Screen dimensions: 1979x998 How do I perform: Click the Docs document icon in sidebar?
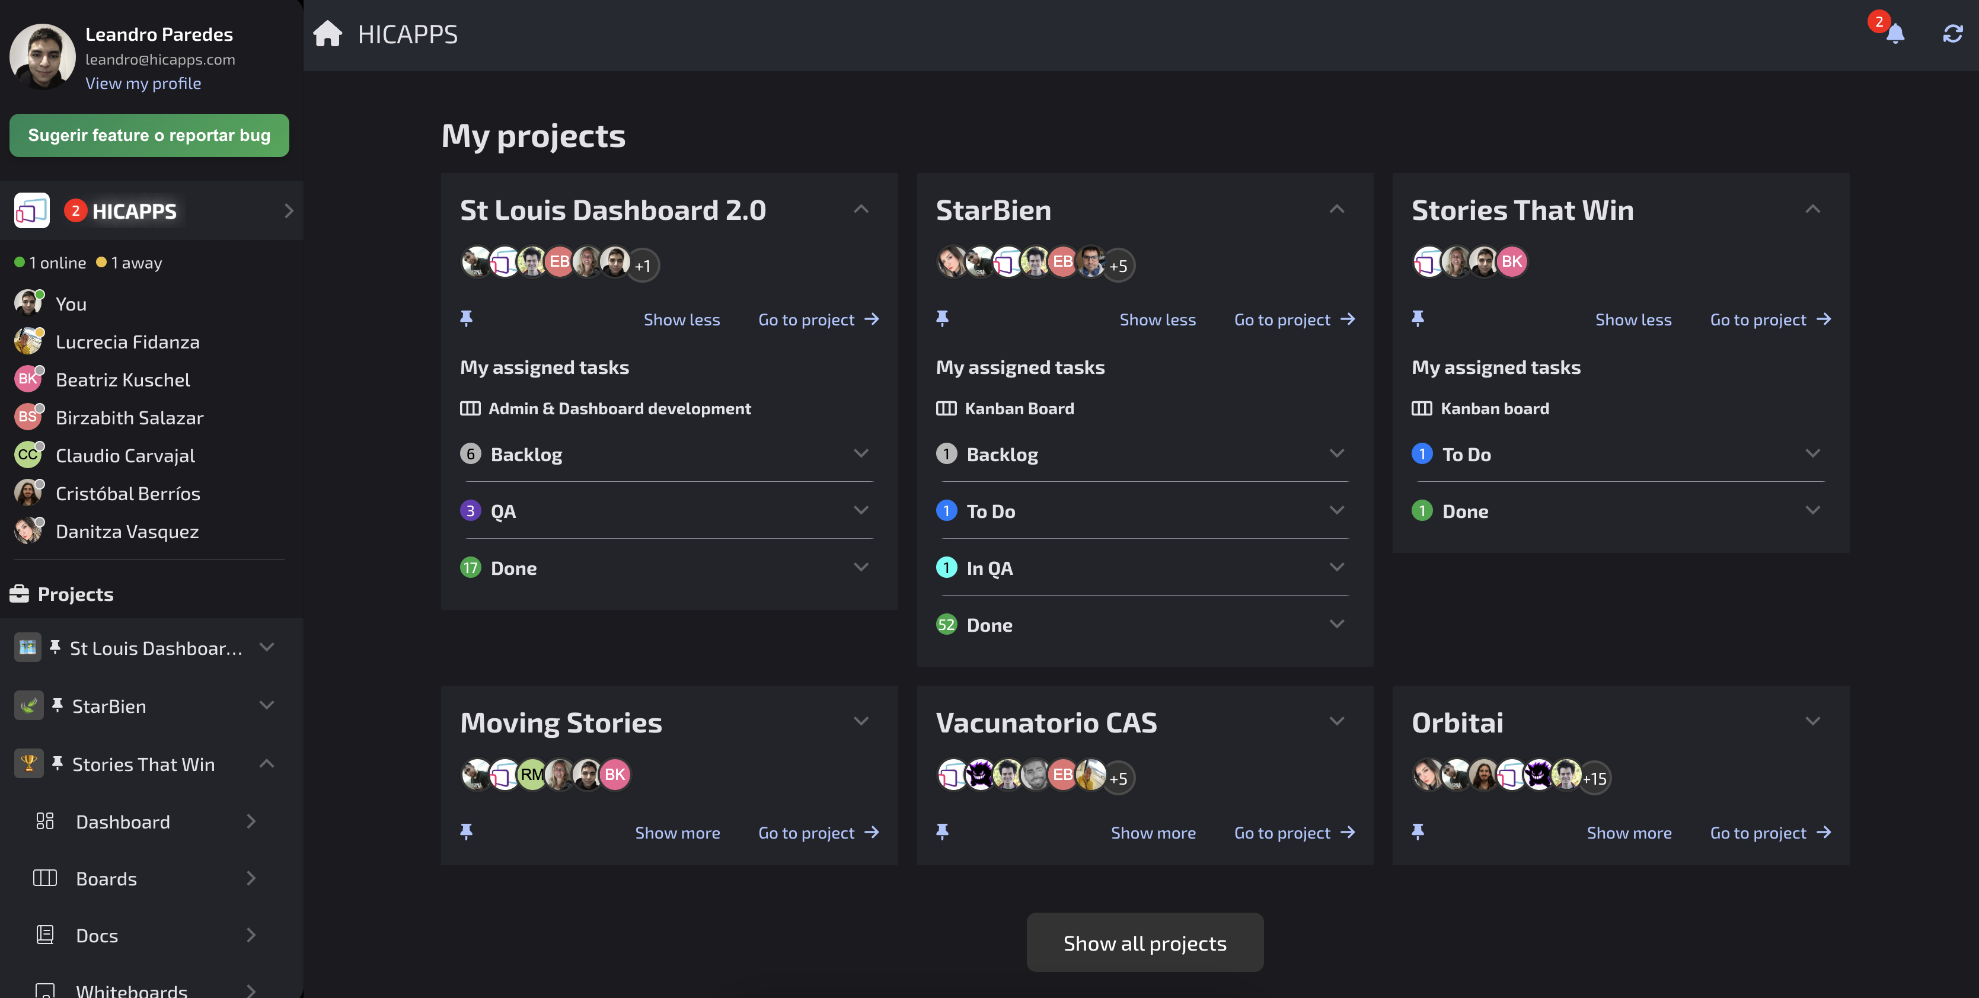pos(44,935)
